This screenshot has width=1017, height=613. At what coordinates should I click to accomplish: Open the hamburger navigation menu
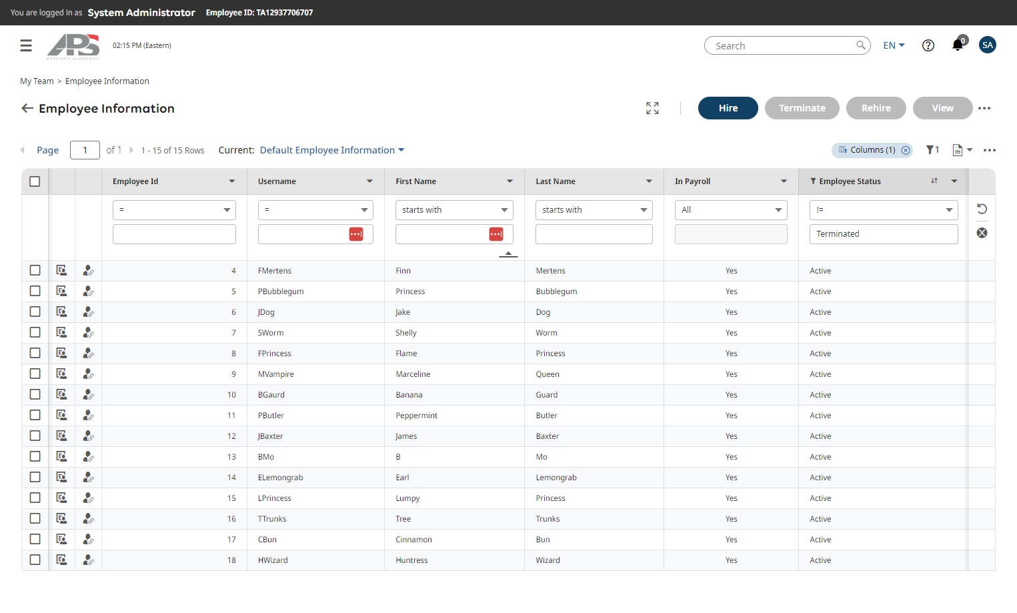(26, 45)
